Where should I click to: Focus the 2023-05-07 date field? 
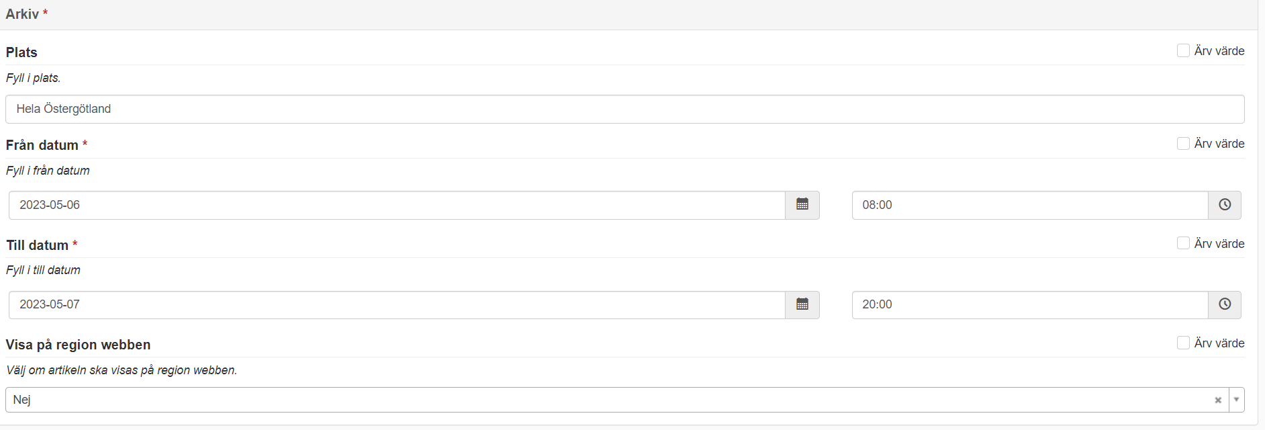pyautogui.click(x=396, y=304)
